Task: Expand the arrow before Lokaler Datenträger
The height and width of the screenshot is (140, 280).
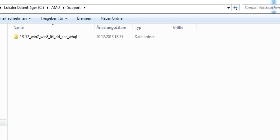Action: coord(1,8)
